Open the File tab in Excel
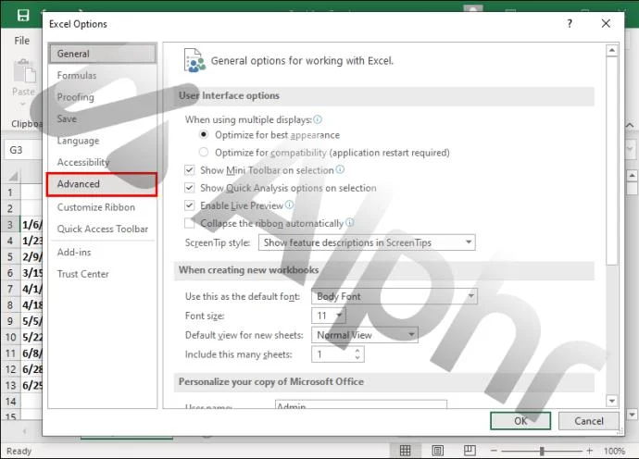Viewport: 639px width, 459px height. coord(21,41)
